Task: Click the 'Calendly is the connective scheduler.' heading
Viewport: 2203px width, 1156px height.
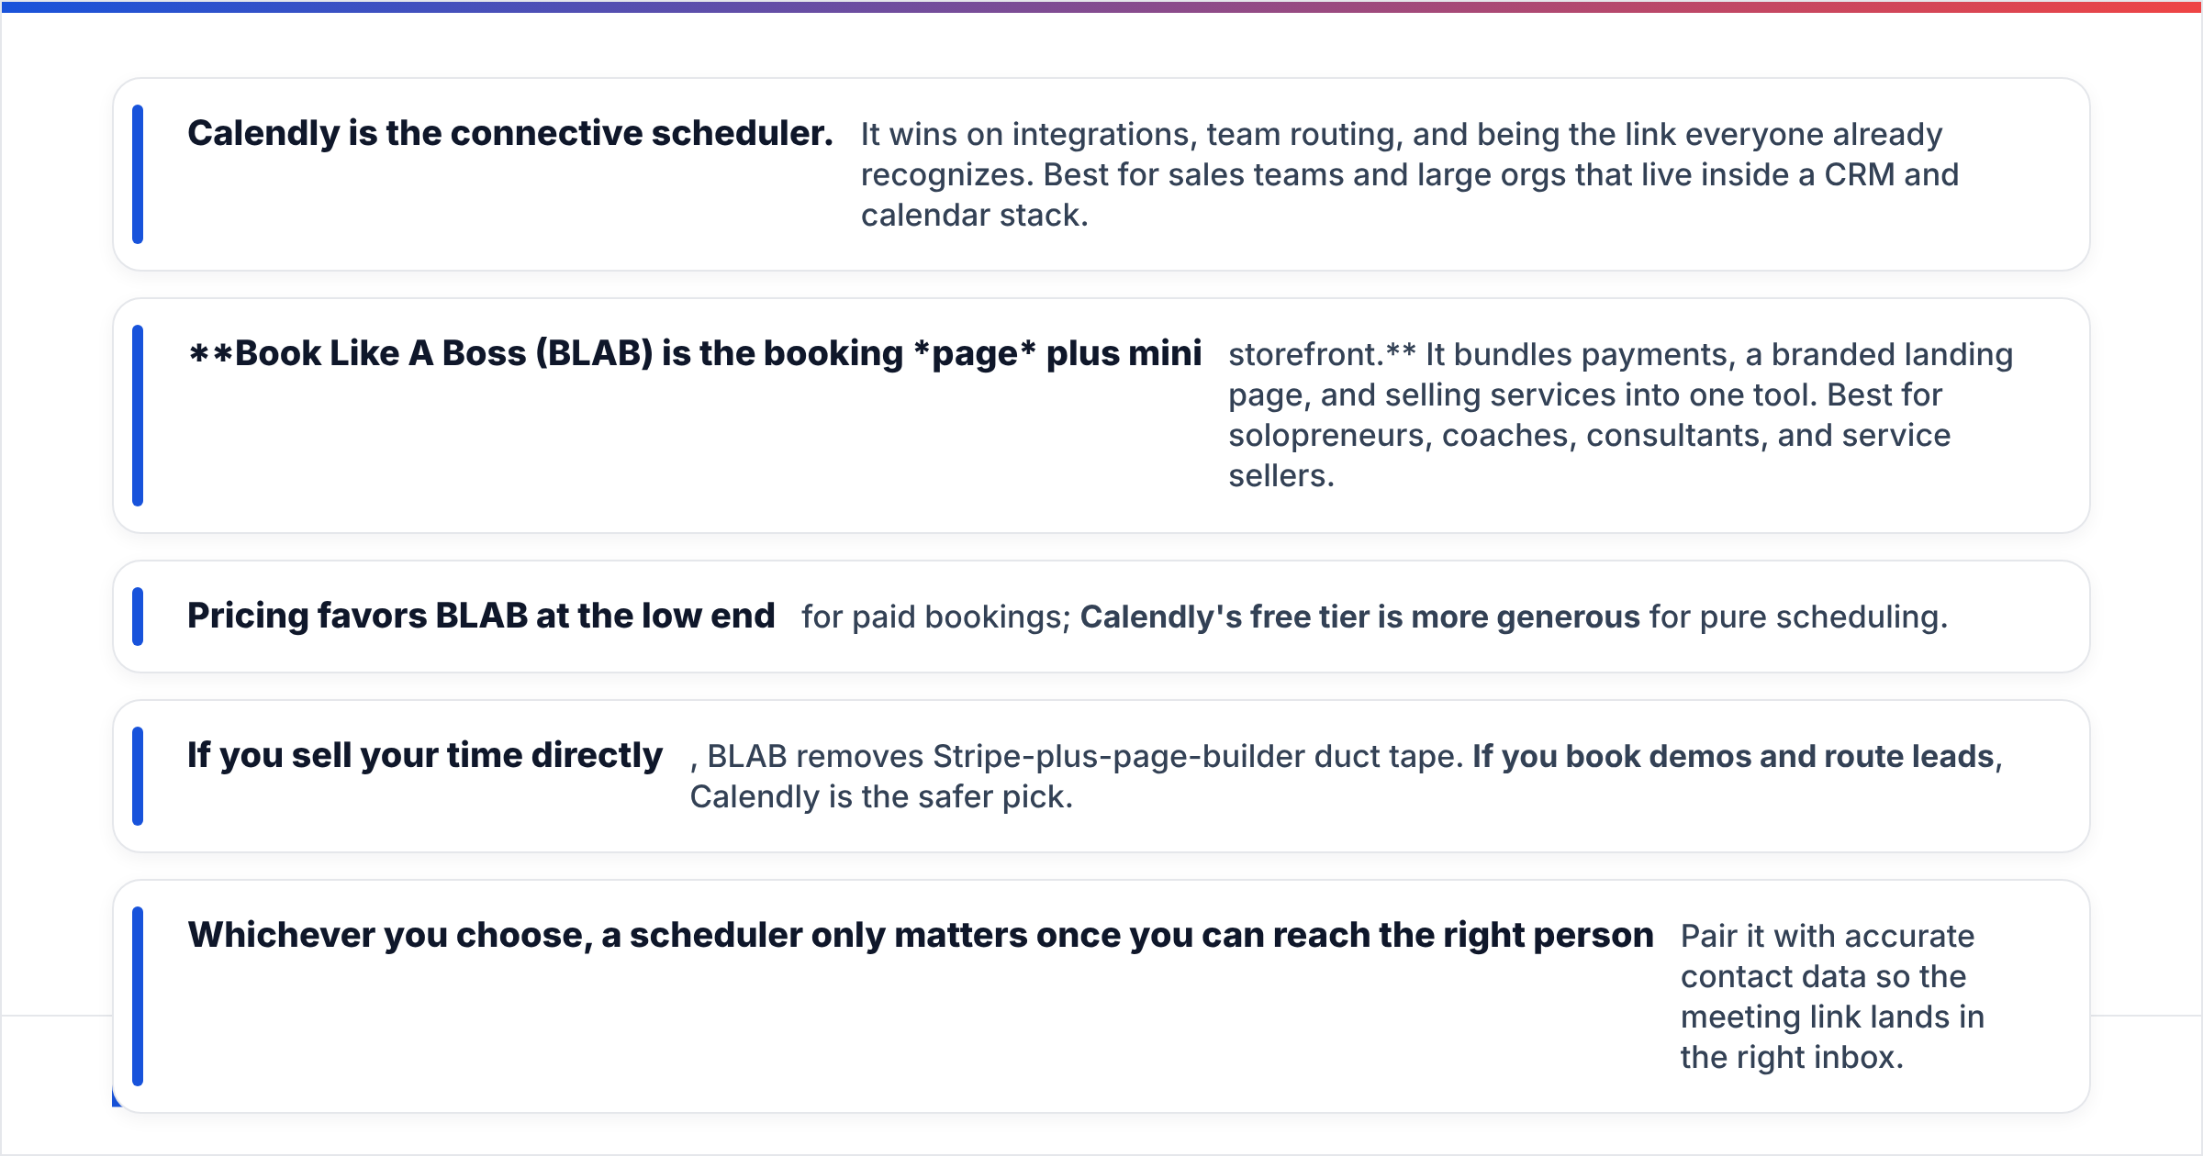Action: coord(510,134)
